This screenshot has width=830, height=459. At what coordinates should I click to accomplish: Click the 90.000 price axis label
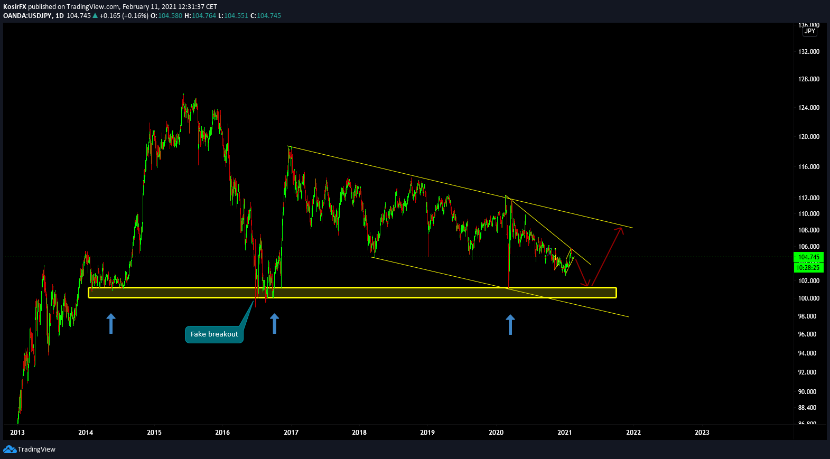tap(807, 392)
